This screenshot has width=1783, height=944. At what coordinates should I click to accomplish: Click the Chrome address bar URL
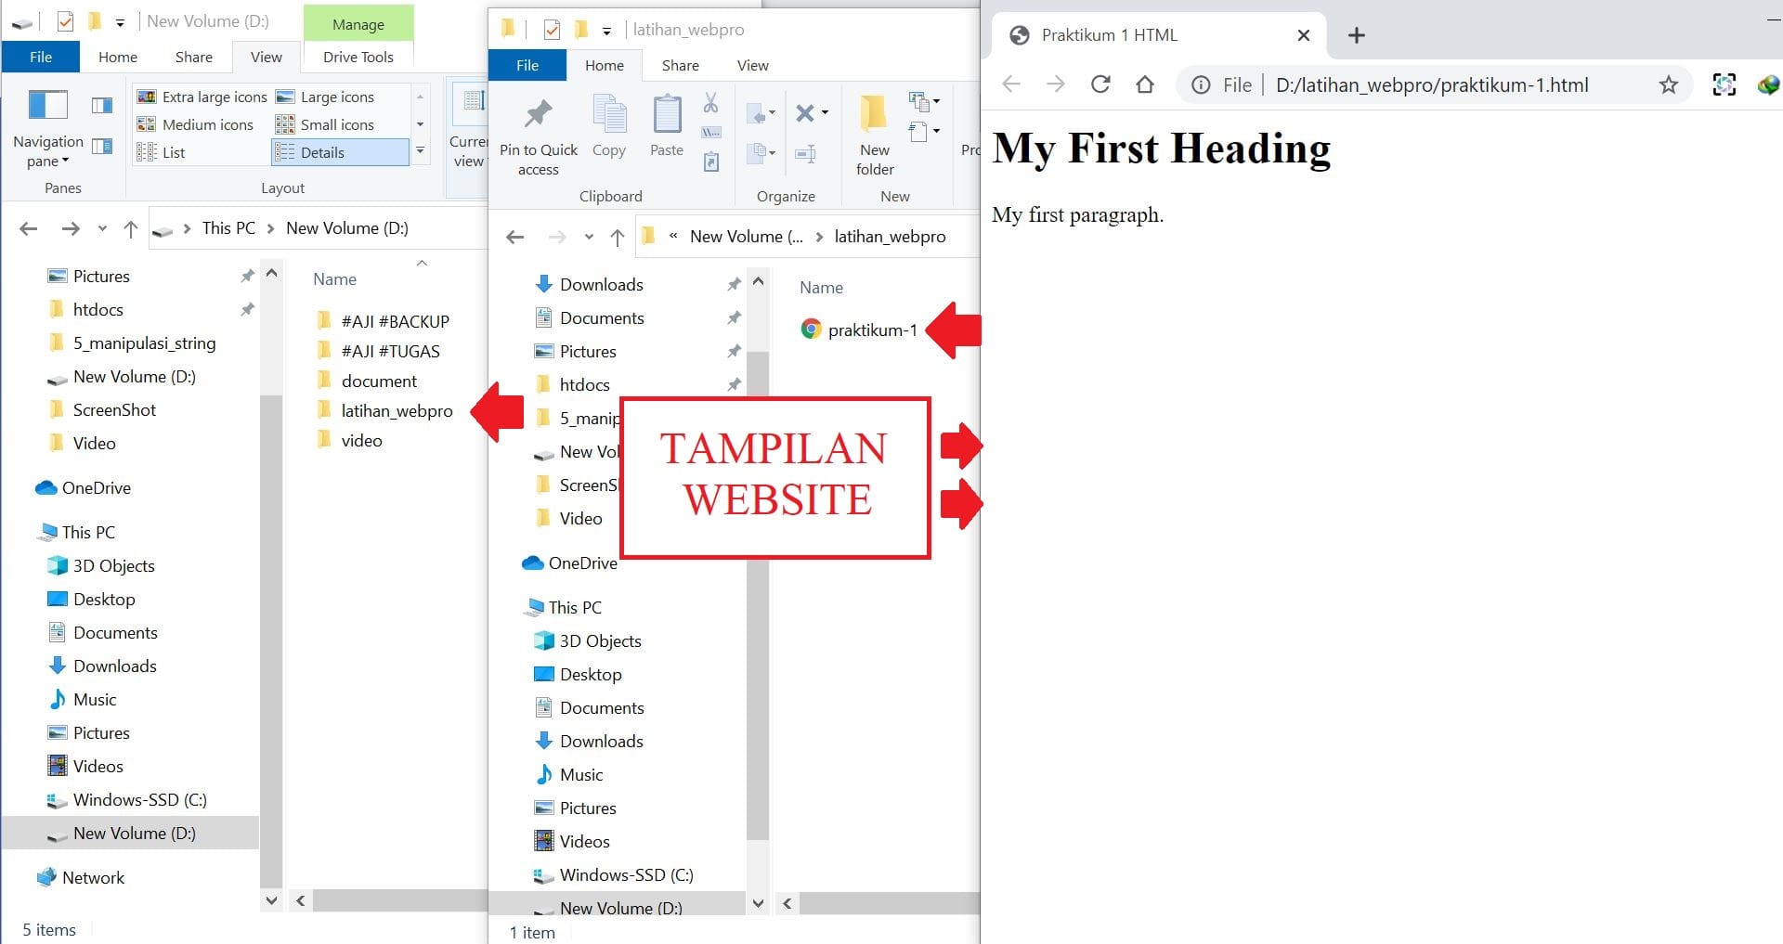(1431, 85)
